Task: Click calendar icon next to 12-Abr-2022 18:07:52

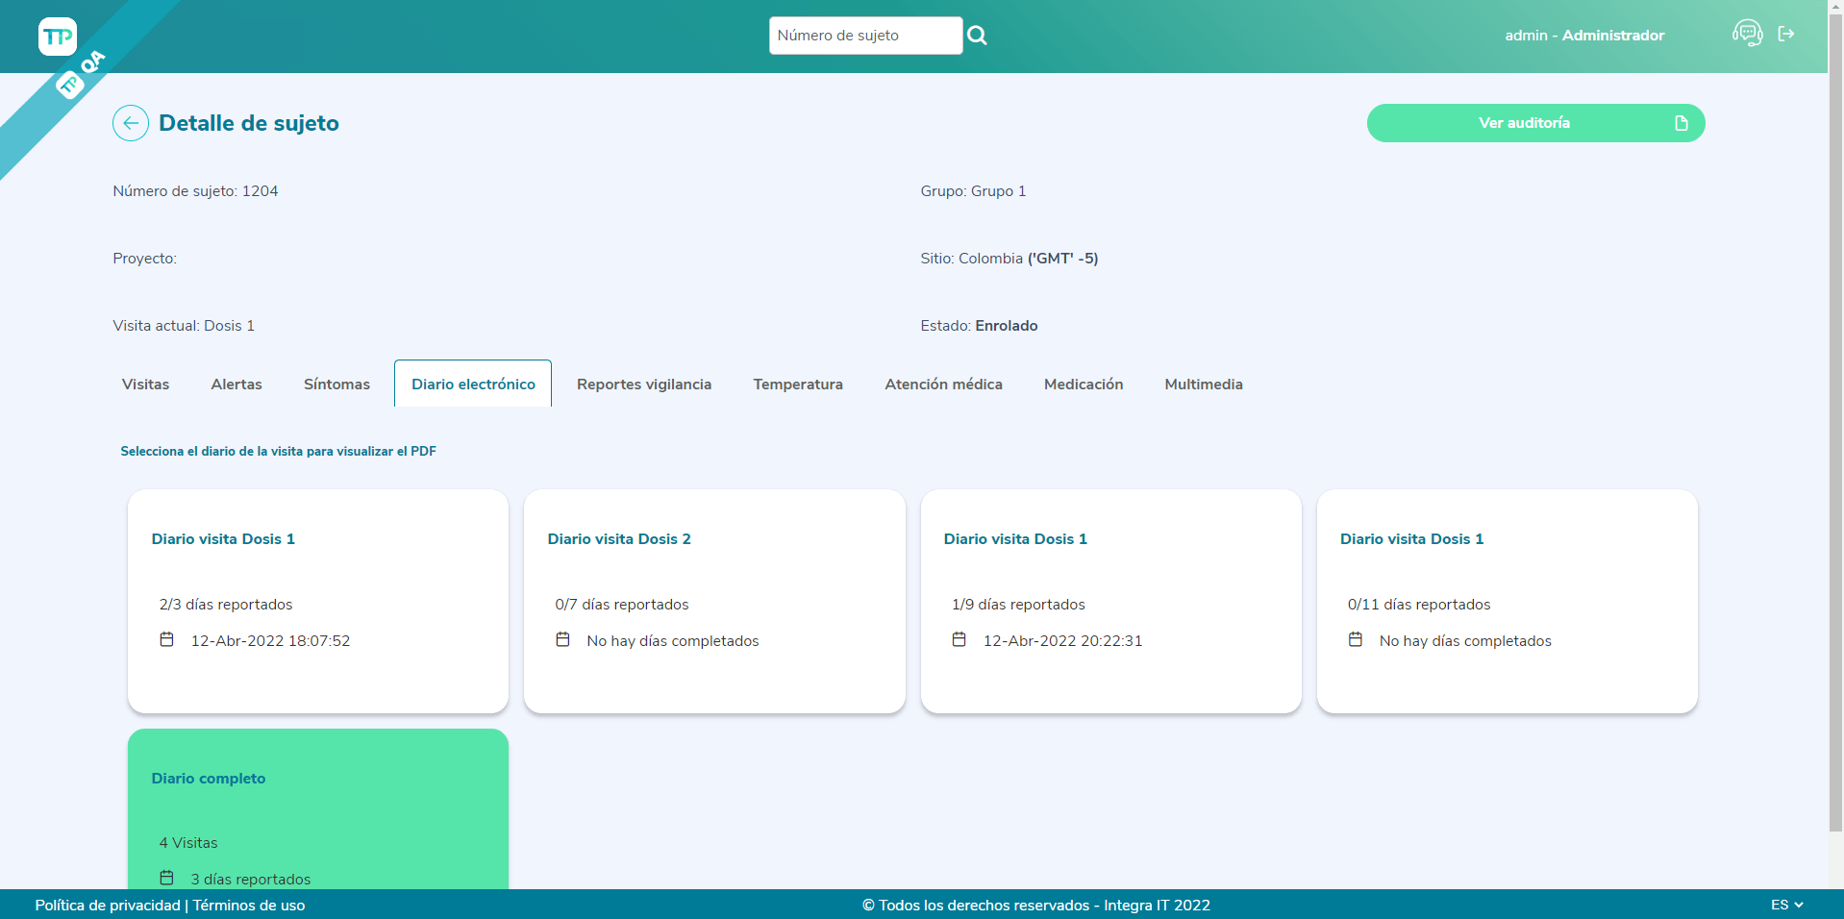Action: [166, 640]
